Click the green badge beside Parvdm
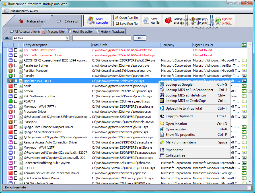The width and height of the screenshot is (255, 193). pyautogui.click(x=11, y=76)
